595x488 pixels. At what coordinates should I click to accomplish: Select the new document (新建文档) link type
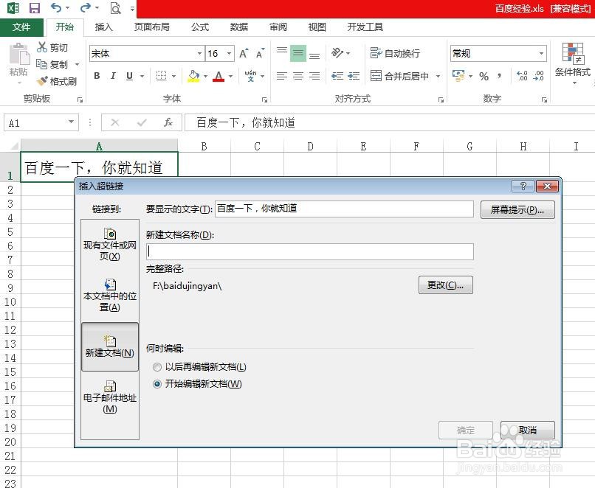click(x=110, y=346)
